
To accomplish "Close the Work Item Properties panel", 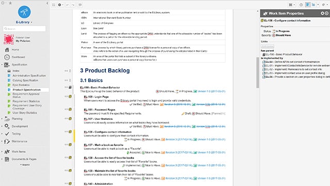I will click(x=326, y=13).
